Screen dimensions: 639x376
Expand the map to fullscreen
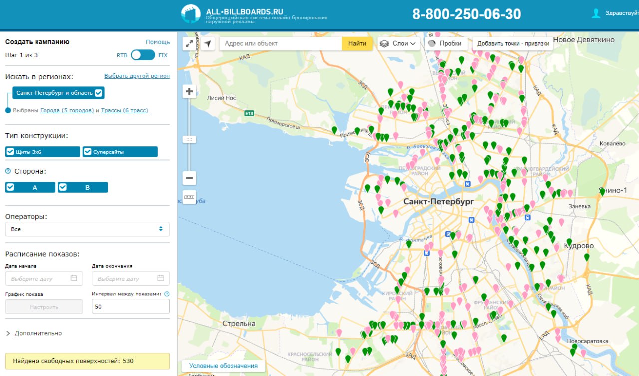coord(189,44)
